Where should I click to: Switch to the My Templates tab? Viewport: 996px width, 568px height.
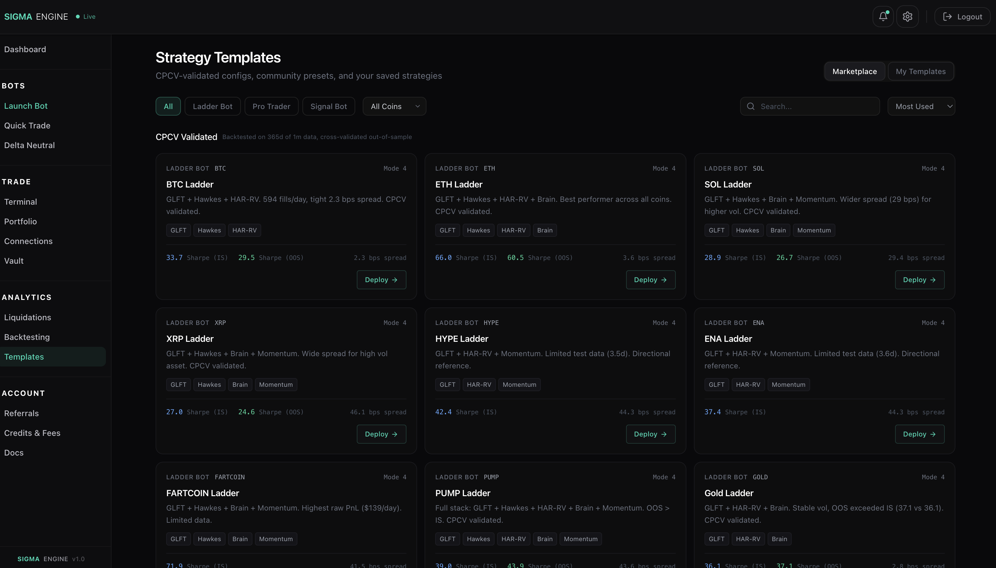tap(920, 71)
